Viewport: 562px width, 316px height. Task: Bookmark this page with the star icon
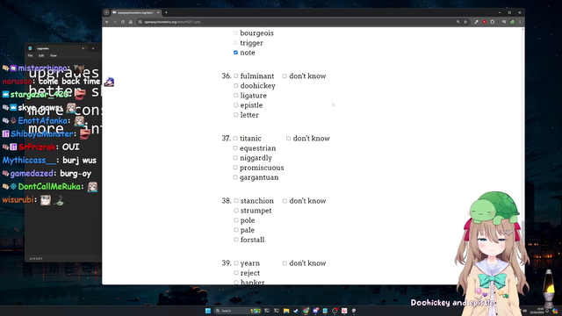[x=465, y=22]
